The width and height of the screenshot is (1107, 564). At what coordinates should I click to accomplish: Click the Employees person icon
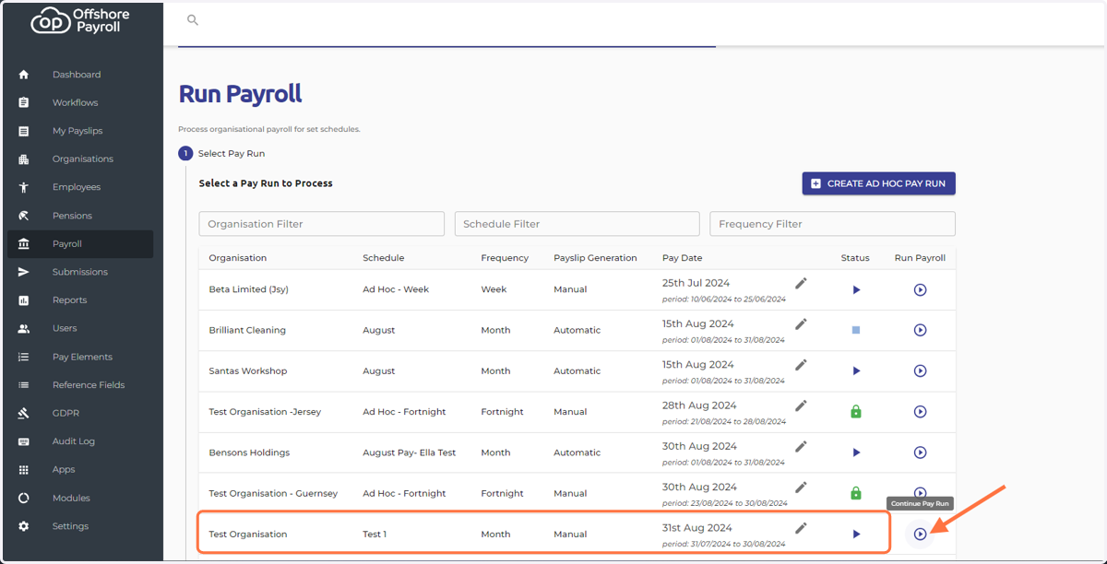point(24,187)
